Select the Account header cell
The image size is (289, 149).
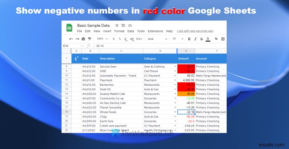(211, 59)
